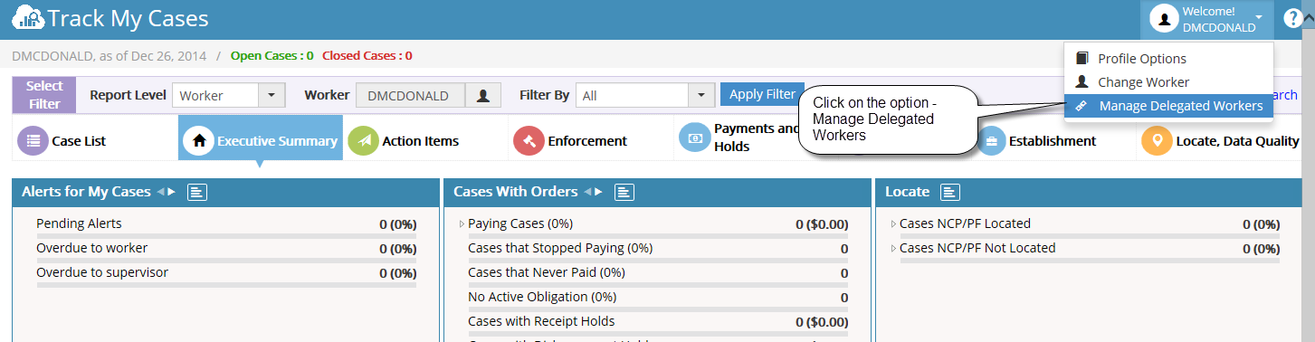Expand the Cases NCP/PF Located row
The width and height of the screenshot is (1315, 342).
point(893,223)
